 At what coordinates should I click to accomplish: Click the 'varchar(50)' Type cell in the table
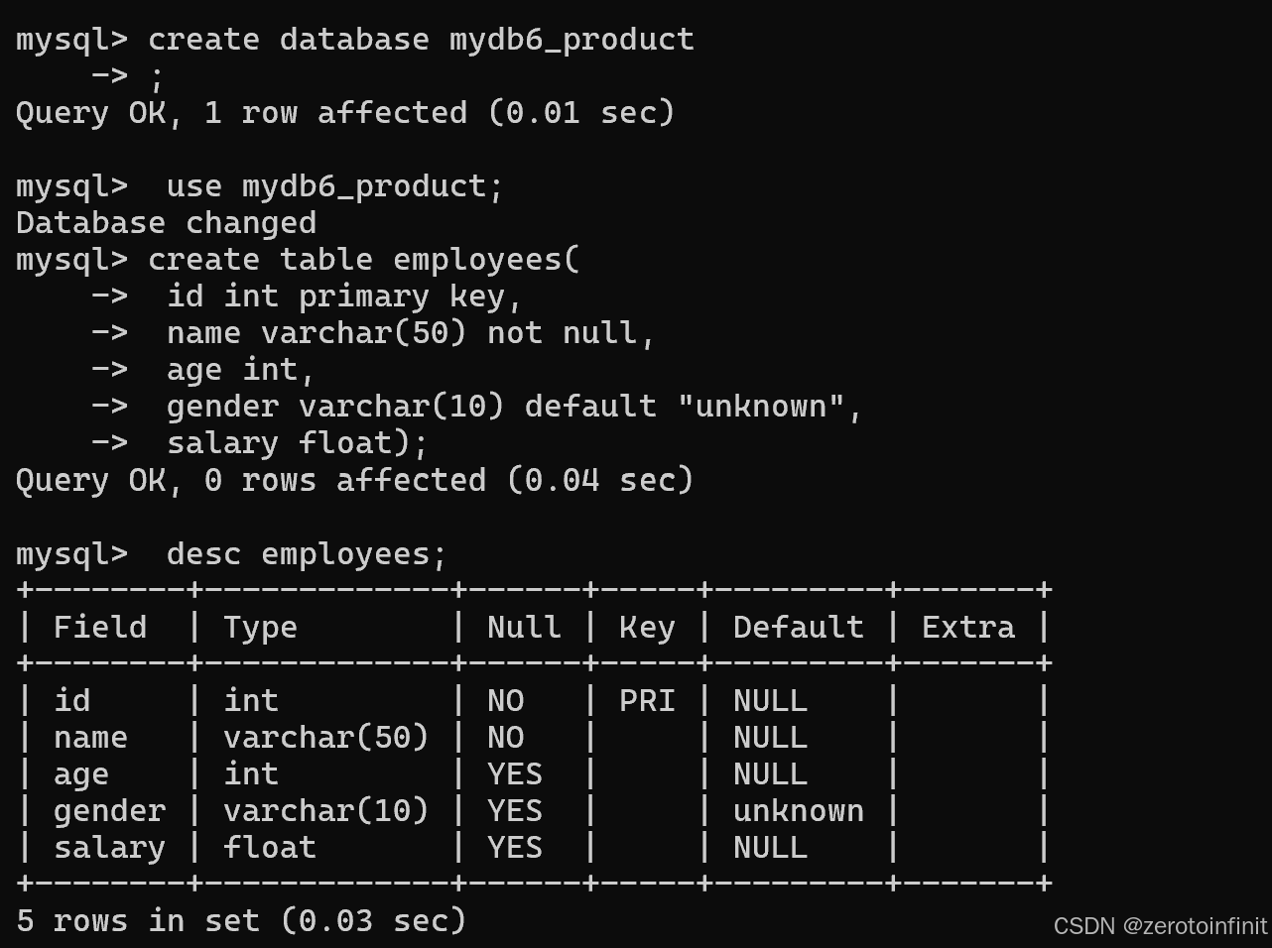(326, 737)
